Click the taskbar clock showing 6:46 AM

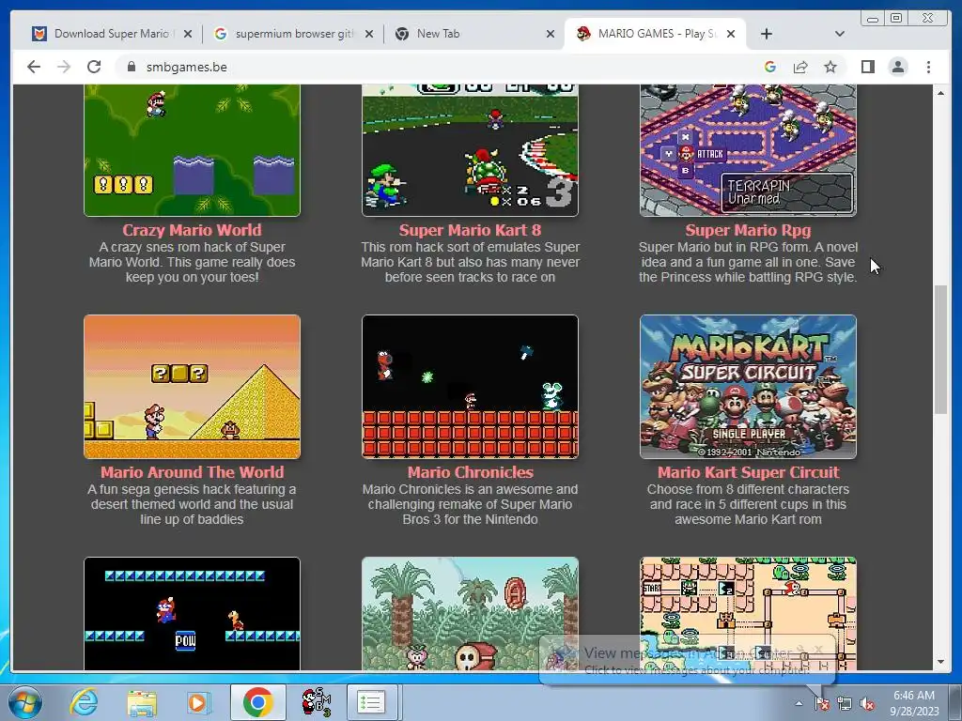[914, 703]
